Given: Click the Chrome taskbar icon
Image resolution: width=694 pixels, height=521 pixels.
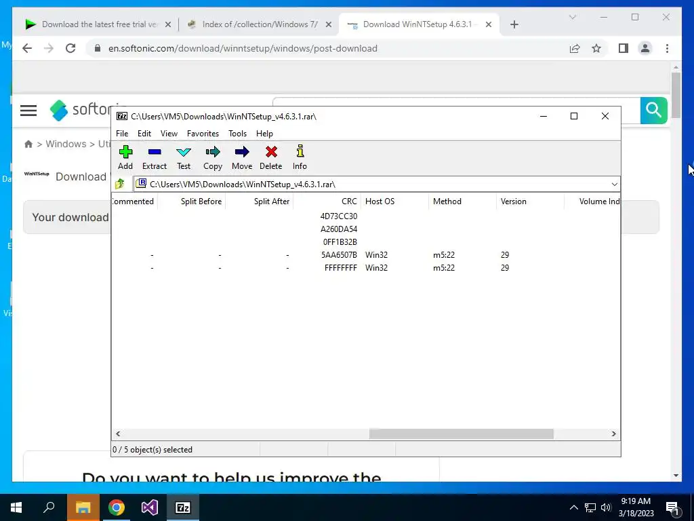Looking at the screenshot, I should [117, 507].
